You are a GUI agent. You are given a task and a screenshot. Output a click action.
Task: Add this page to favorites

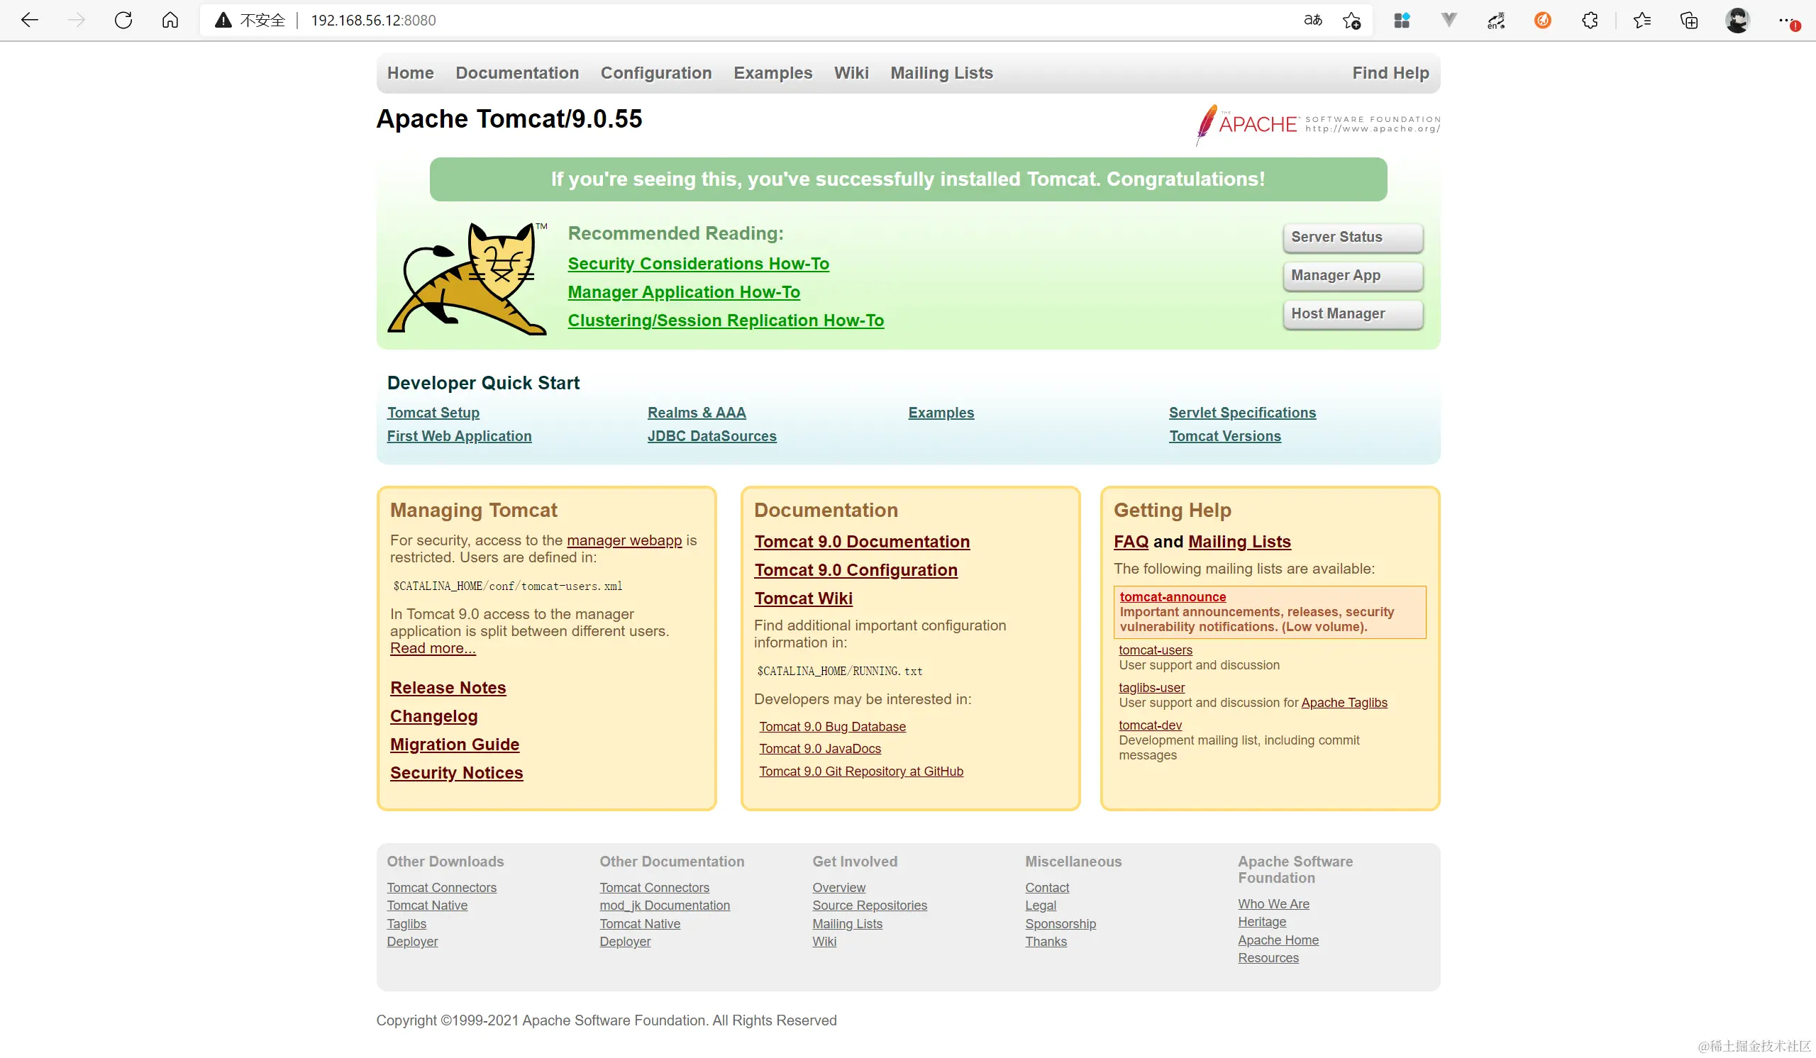(1351, 20)
